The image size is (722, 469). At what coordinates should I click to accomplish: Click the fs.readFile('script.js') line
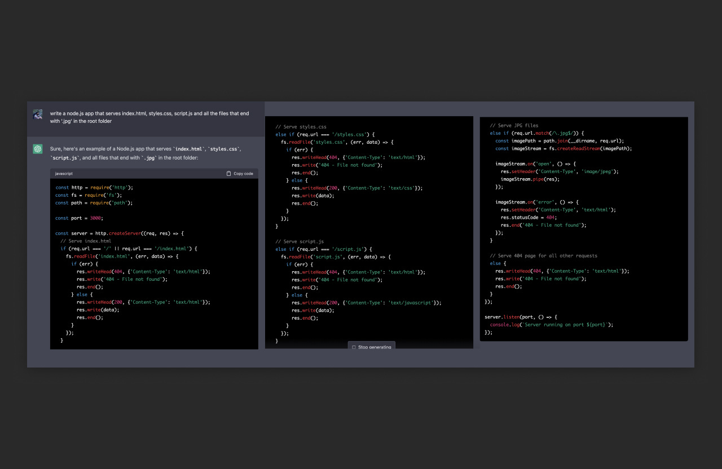tap(336, 256)
